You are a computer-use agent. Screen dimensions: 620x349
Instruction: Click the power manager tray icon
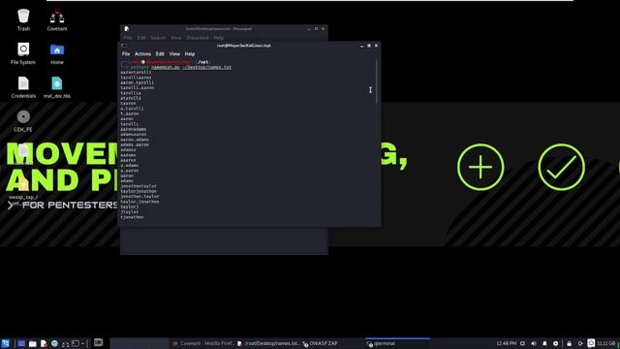click(x=555, y=343)
